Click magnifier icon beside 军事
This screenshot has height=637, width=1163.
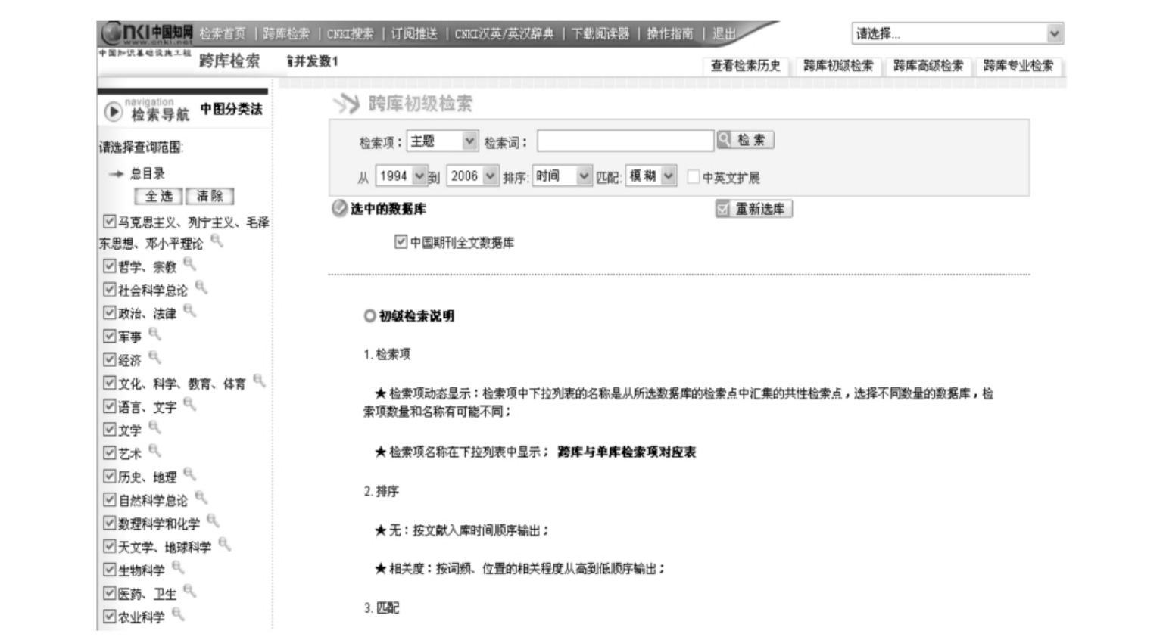pos(155,334)
